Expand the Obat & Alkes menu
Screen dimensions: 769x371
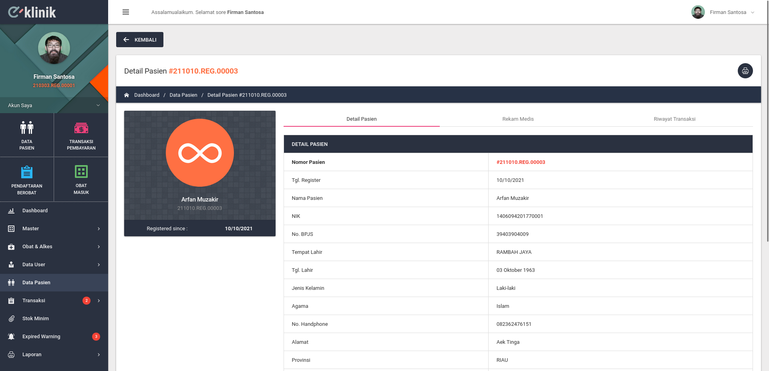pos(54,247)
